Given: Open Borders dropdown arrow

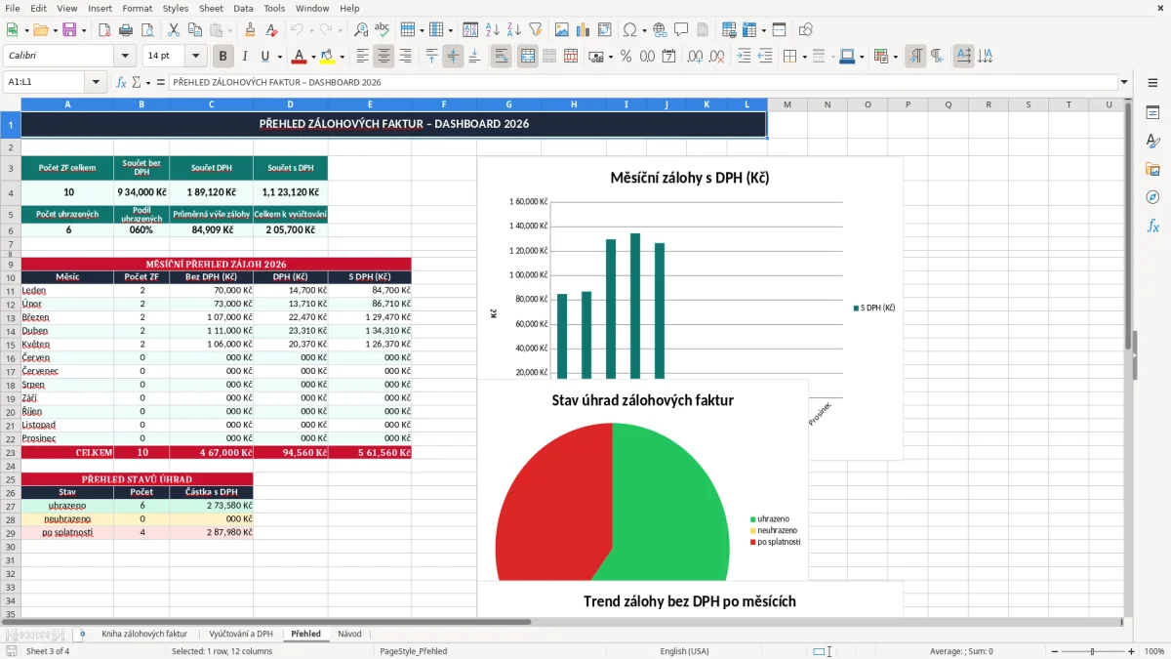Looking at the screenshot, I should pos(805,57).
